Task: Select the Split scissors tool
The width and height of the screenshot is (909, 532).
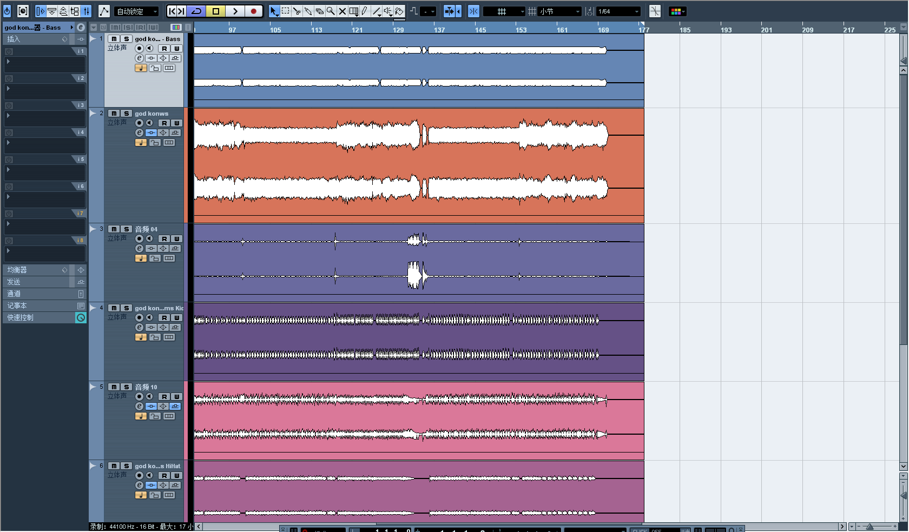Action: [x=297, y=11]
